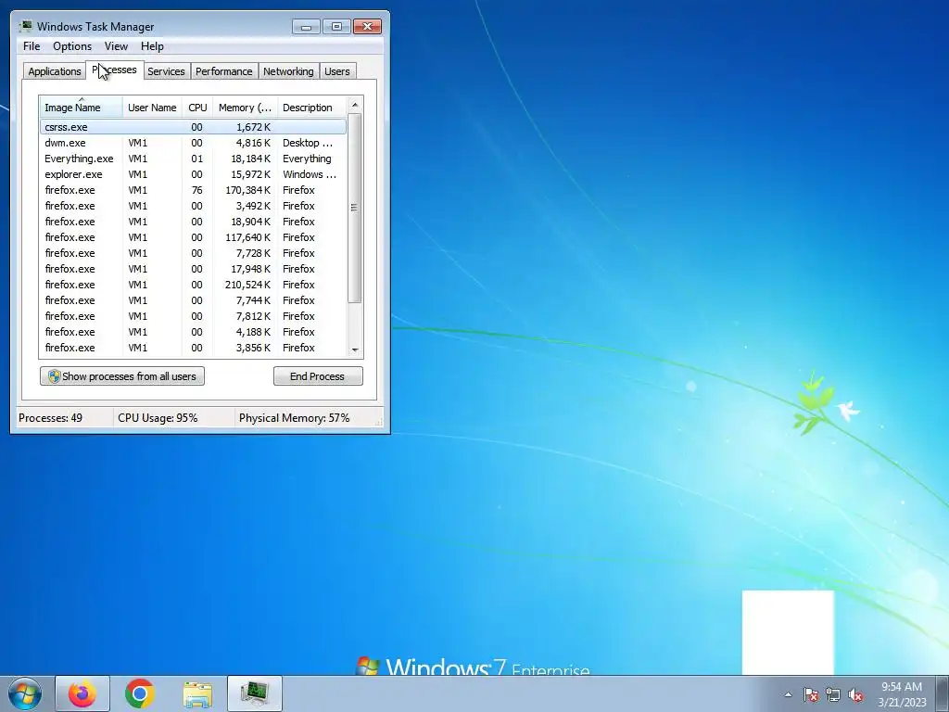
Task: Click Task Manager title bar icon
Action: coord(25,27)
